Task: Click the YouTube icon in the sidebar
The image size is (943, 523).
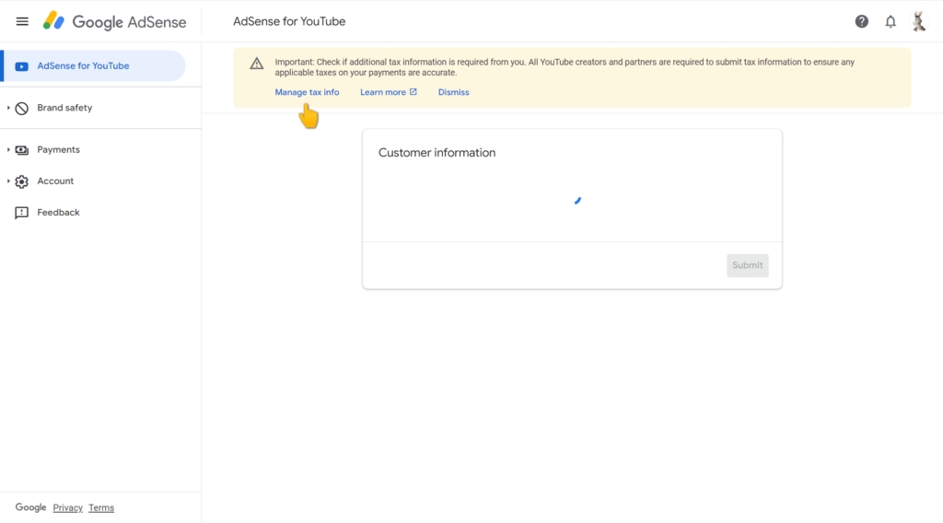Action: 22,66
